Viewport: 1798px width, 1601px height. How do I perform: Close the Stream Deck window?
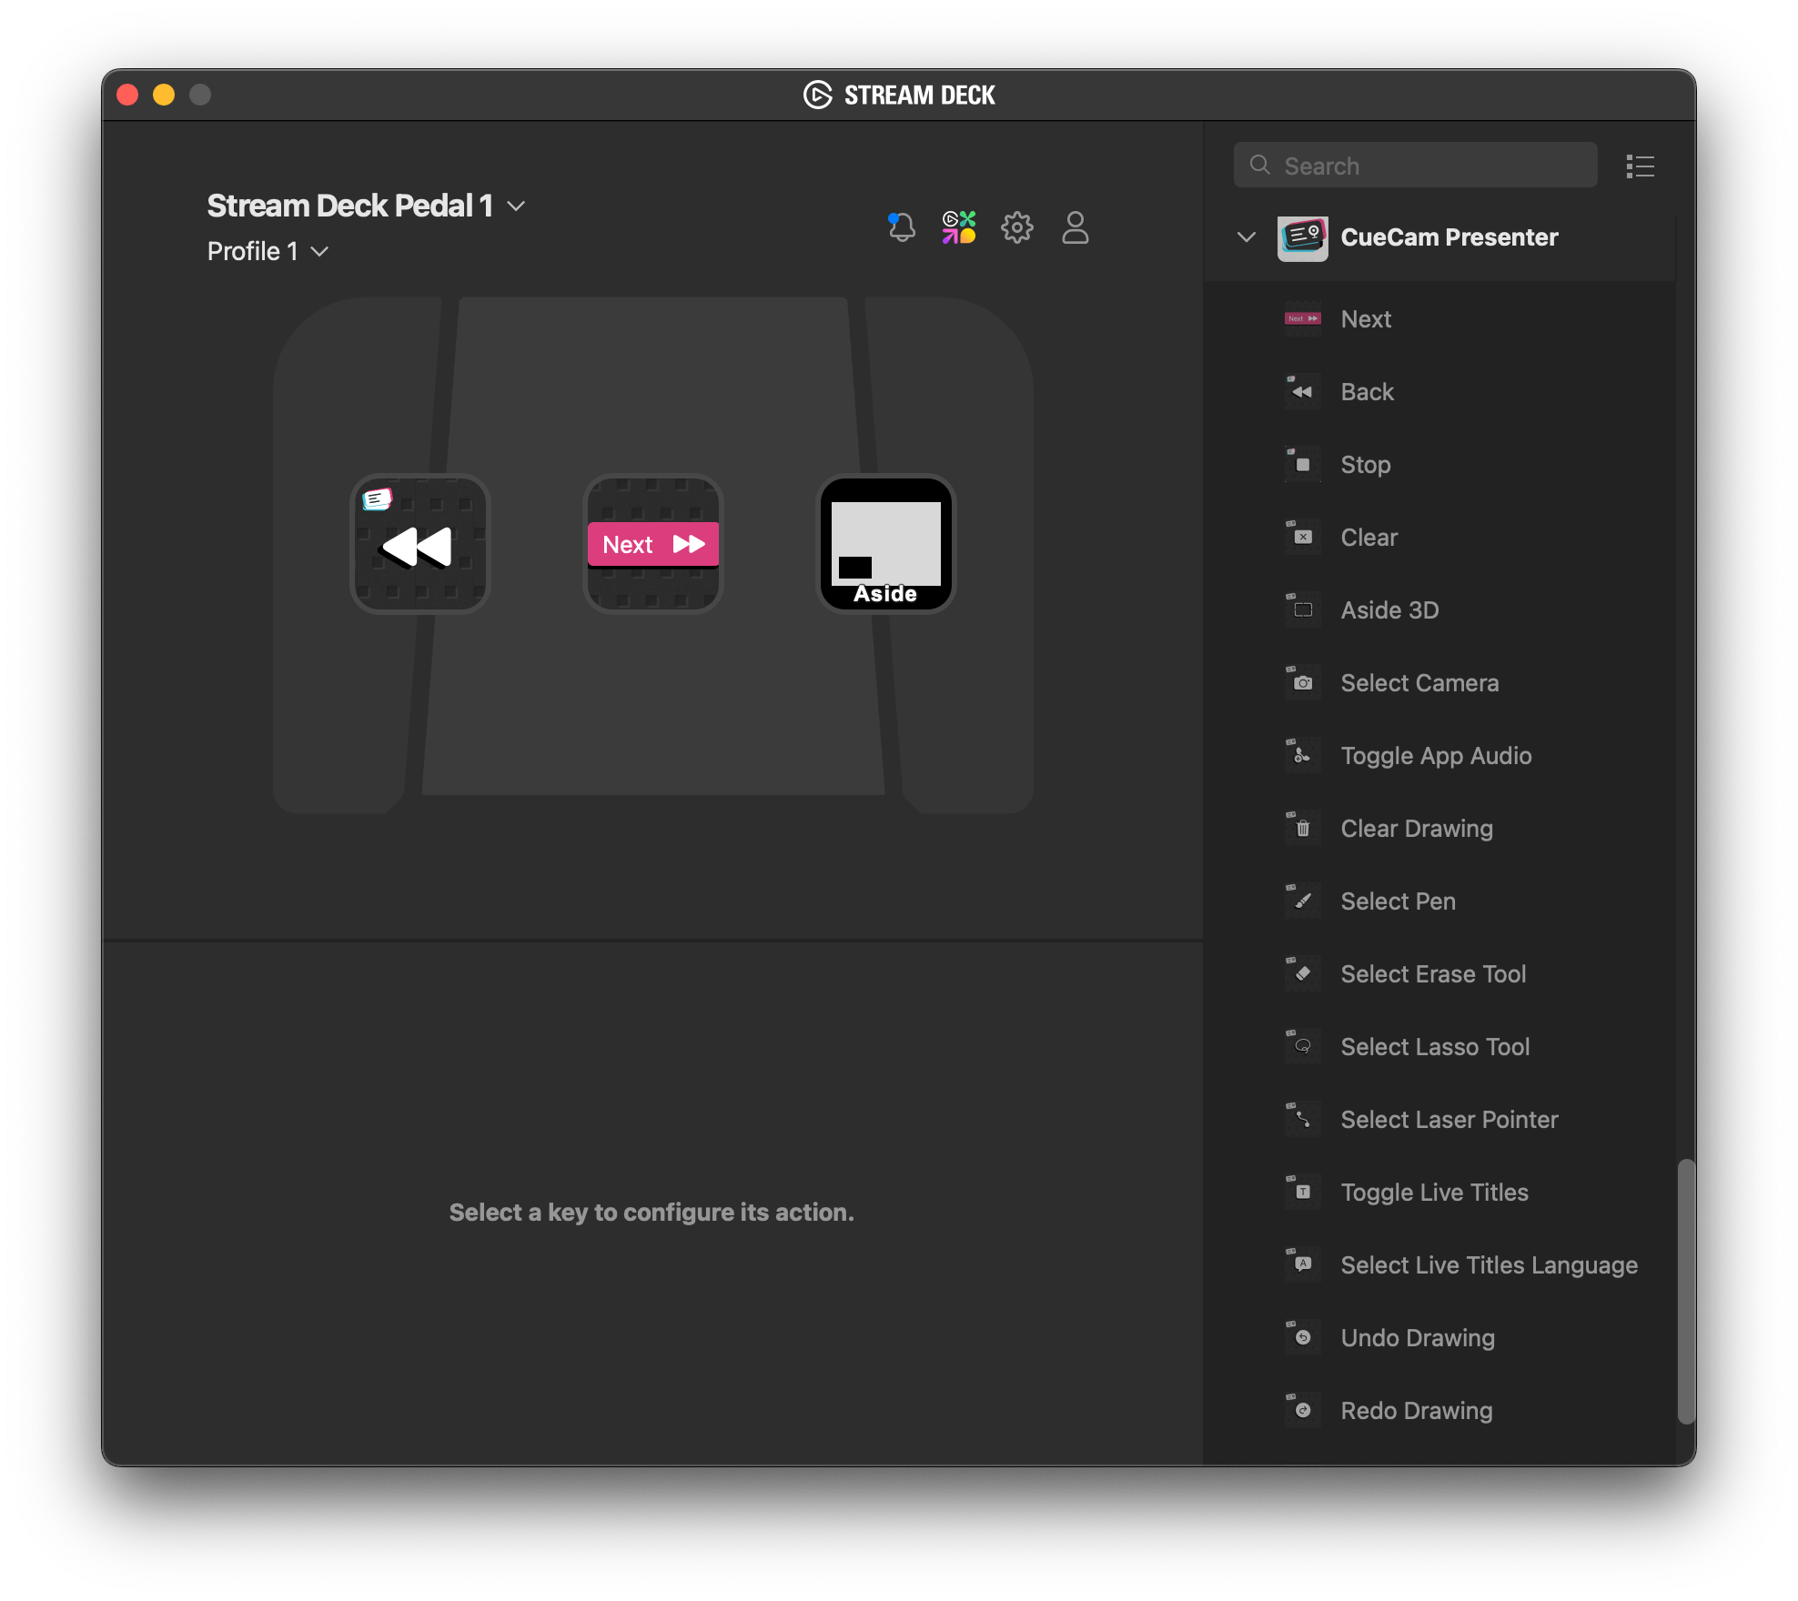(x=127, y=95)
